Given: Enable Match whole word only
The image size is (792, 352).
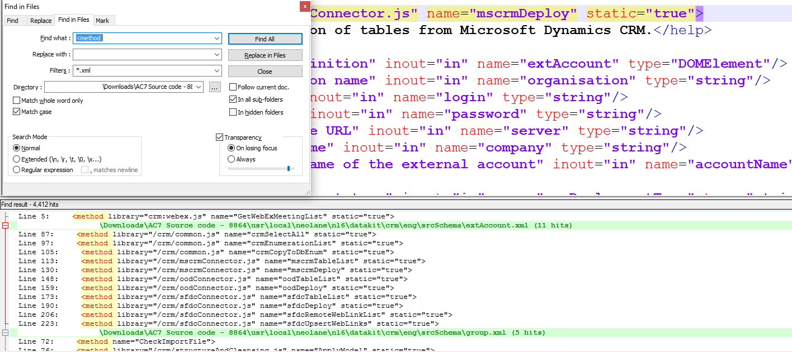Looking at the screenshot, I should (16, 101).
